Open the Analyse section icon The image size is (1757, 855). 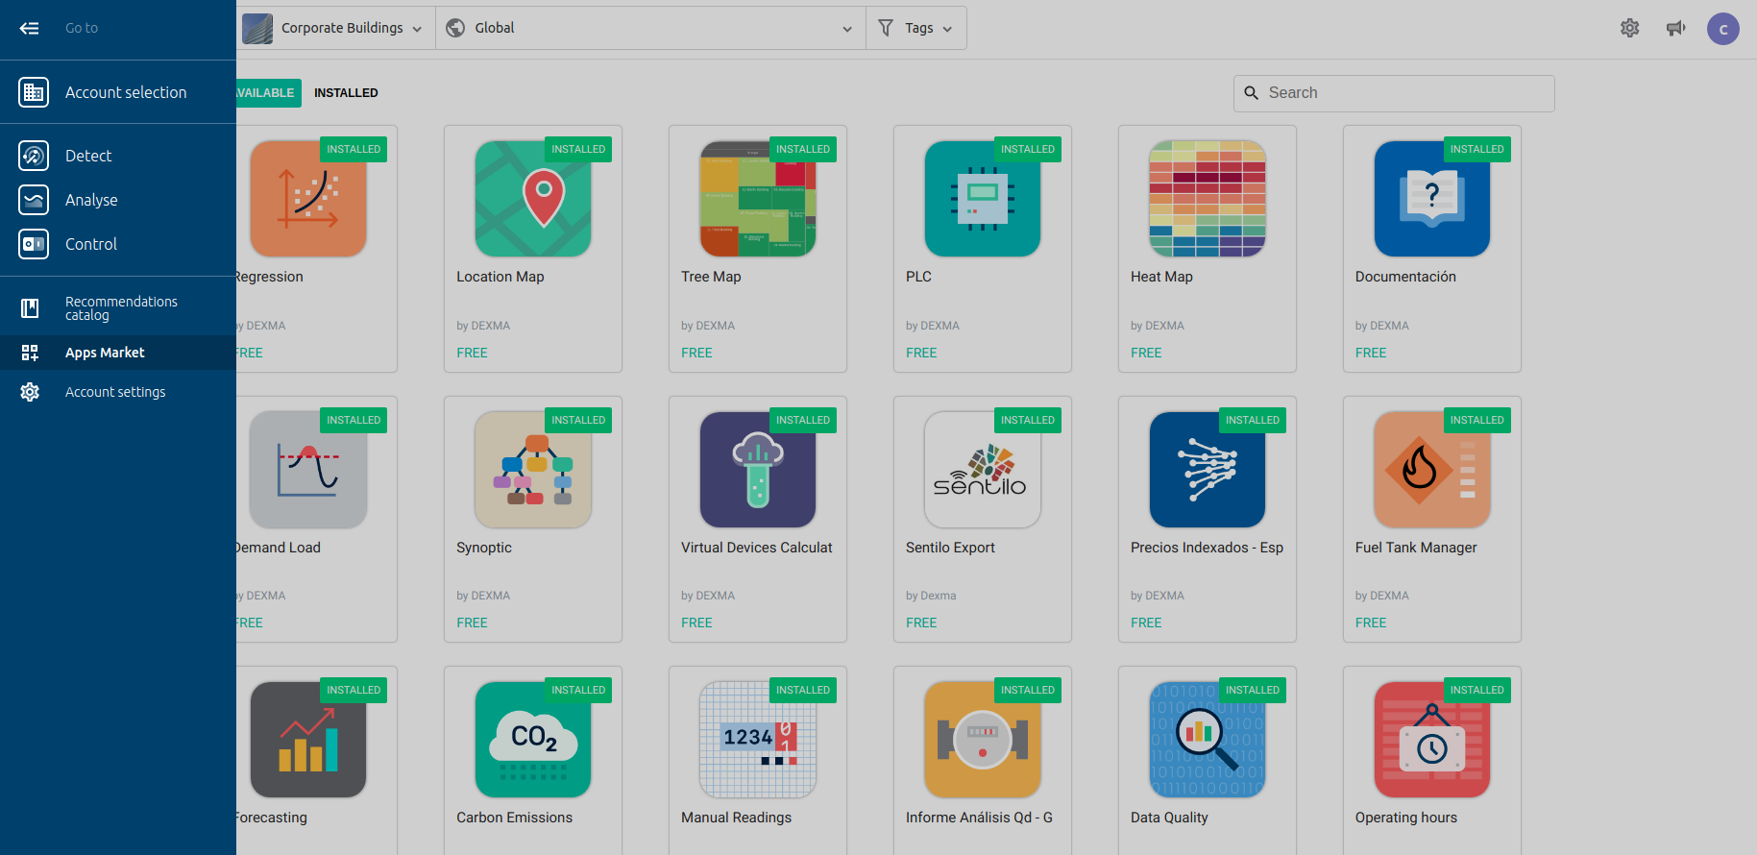[x=34, y=200]
